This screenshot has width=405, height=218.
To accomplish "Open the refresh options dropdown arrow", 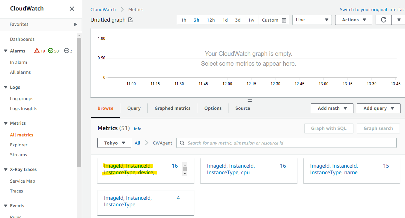I will coord(399,20).
